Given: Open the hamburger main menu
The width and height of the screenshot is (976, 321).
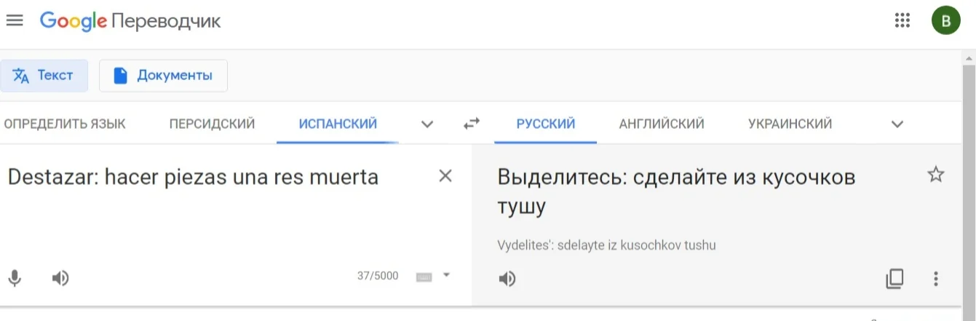Looking at the screenshot, I should tap(15, 20).
